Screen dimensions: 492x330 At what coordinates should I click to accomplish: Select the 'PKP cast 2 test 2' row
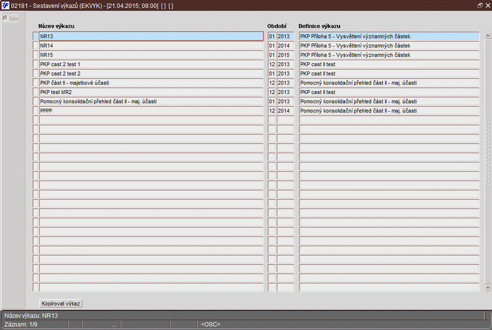coord(151,73)
